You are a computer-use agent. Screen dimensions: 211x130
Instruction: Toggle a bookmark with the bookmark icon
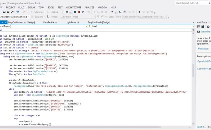139,12
